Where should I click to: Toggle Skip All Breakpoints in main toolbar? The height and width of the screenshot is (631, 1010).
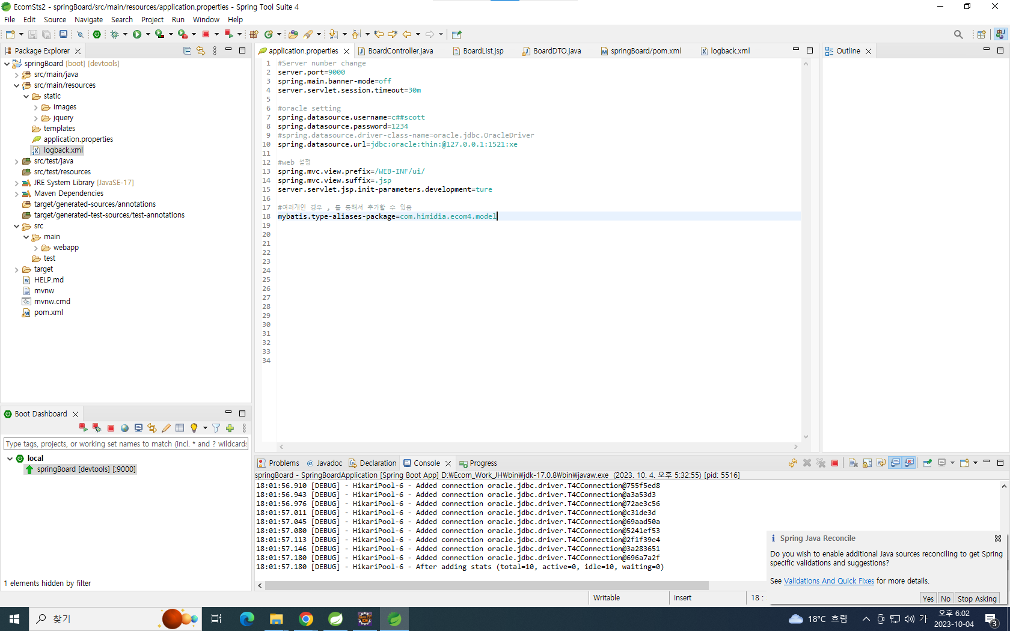point(80,34)
